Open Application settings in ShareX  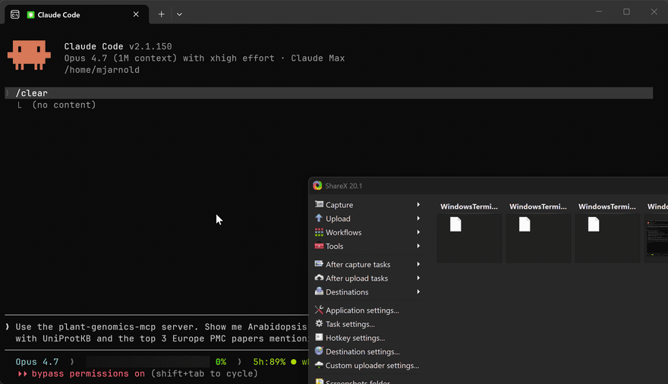pyautogui.click(x=367, y=310)
